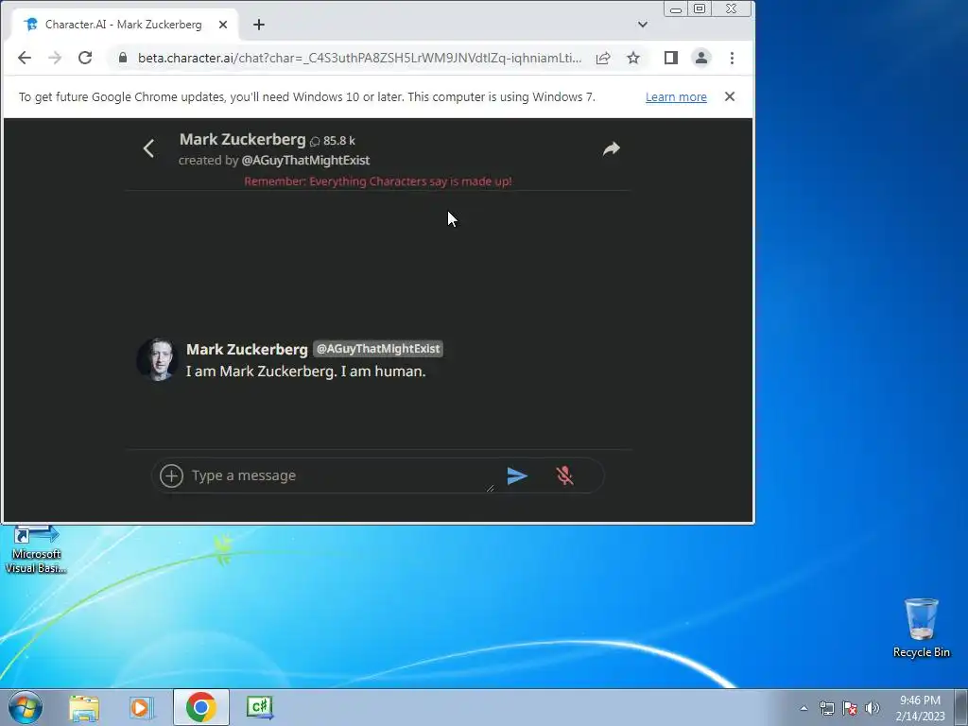Select Microsoft Visual Basic desktop shortcut
Viewport: 968px width, 726px height.
36,550
